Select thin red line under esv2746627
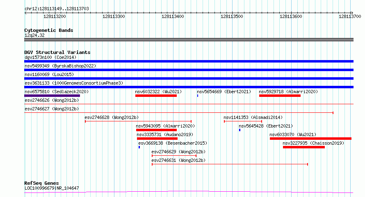The height and width of the screenshot is (197, 365). 179,113
